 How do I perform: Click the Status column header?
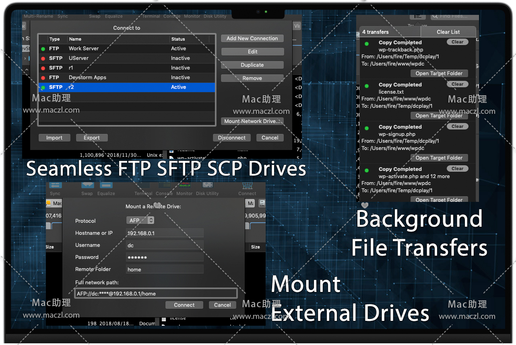pos(189,39)
